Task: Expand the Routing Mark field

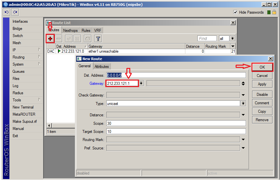Action: (x=243, y=140)
